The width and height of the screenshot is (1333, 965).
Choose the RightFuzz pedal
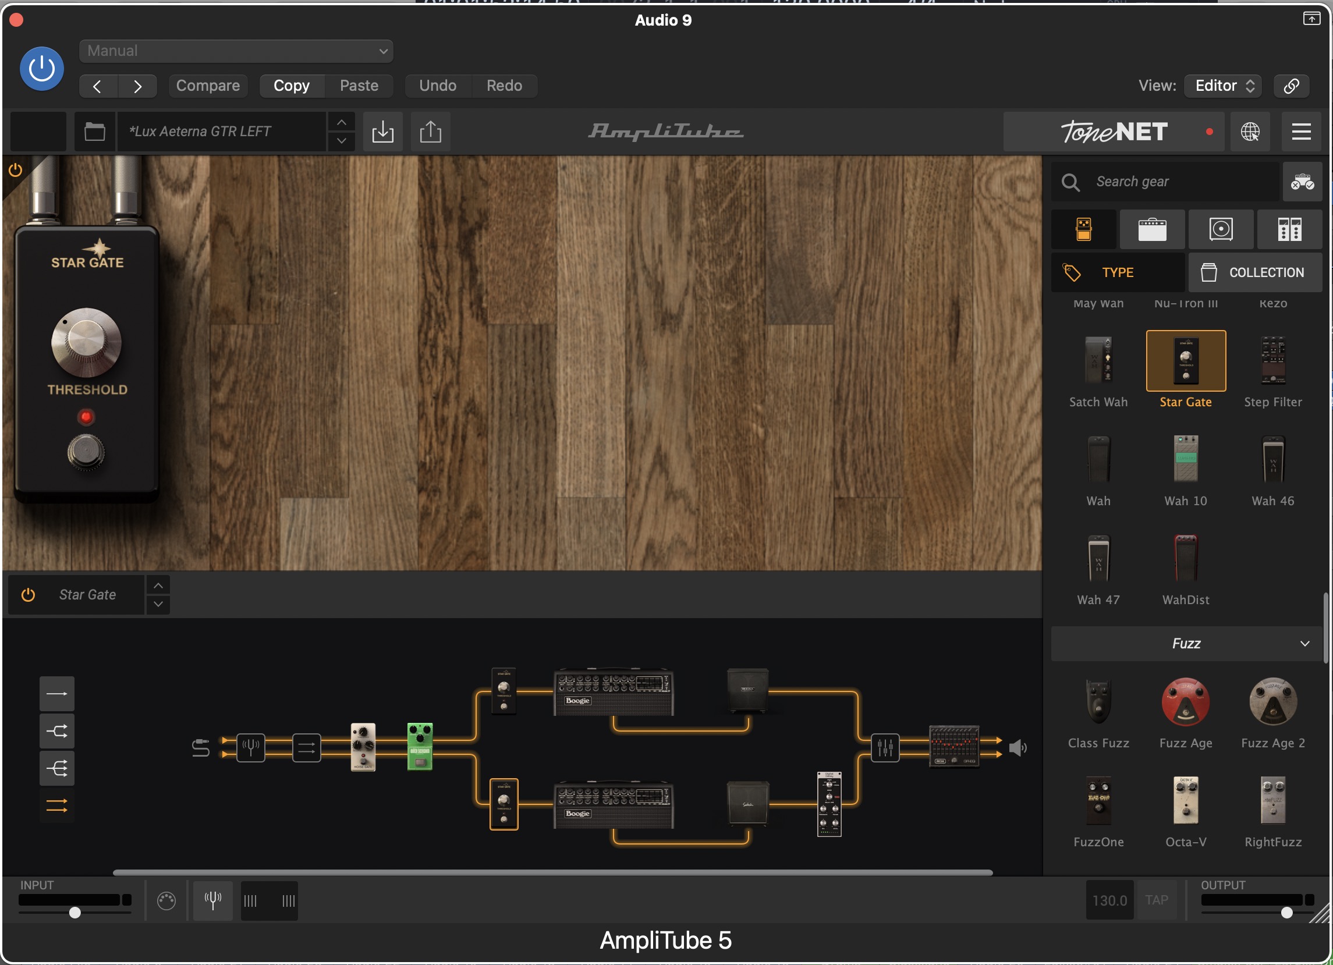tap(1273, 800)
